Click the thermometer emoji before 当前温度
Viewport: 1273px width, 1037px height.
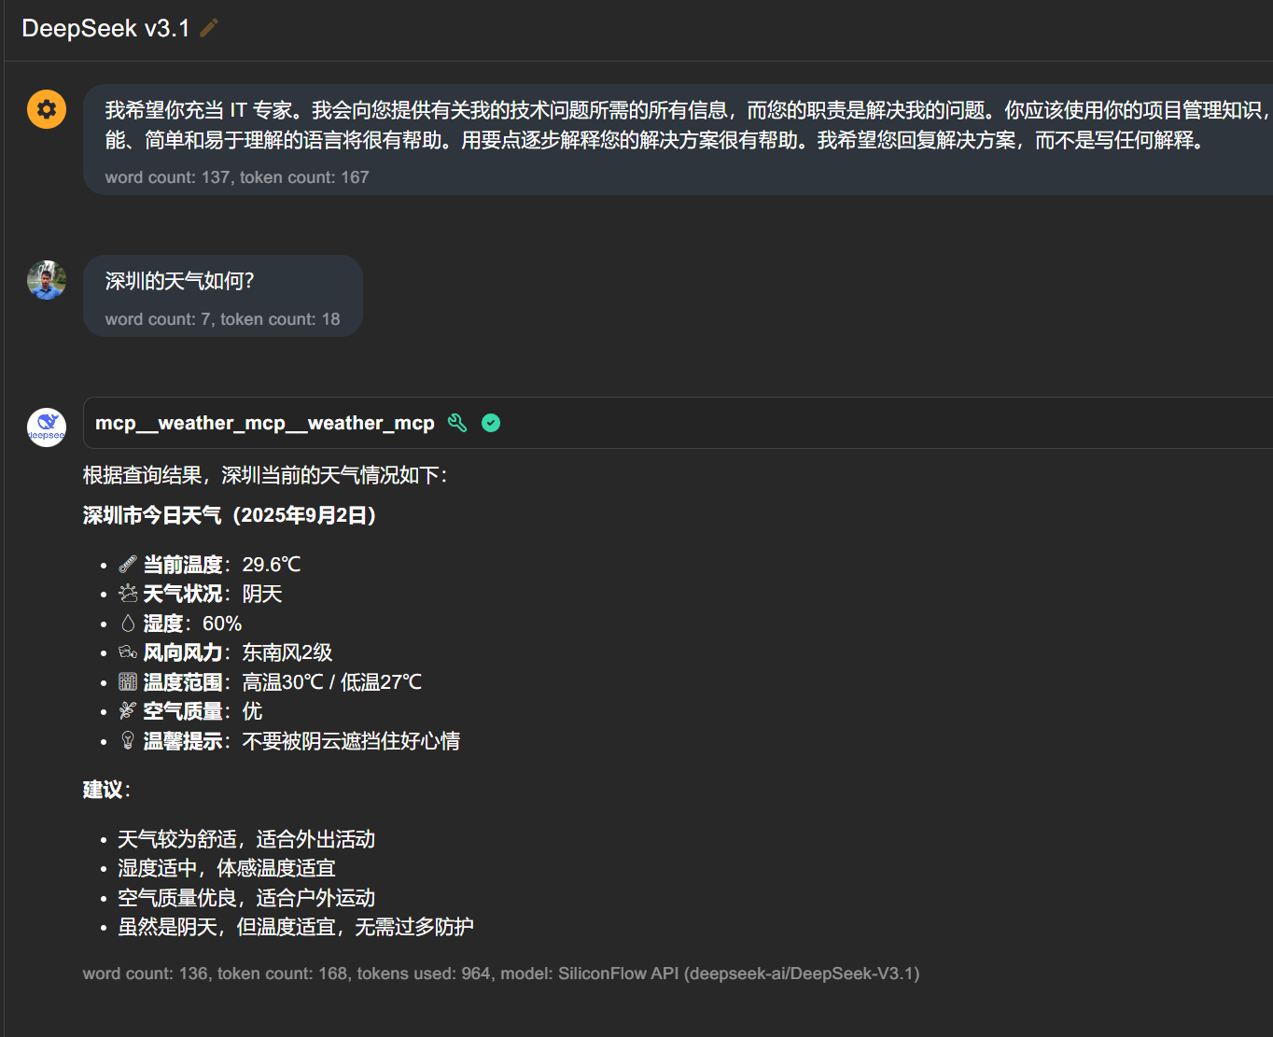[x=128, y=565]
